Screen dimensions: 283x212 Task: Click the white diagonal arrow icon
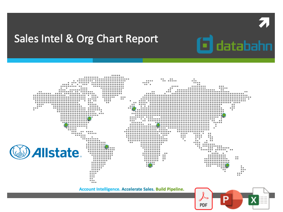point(264,22)
